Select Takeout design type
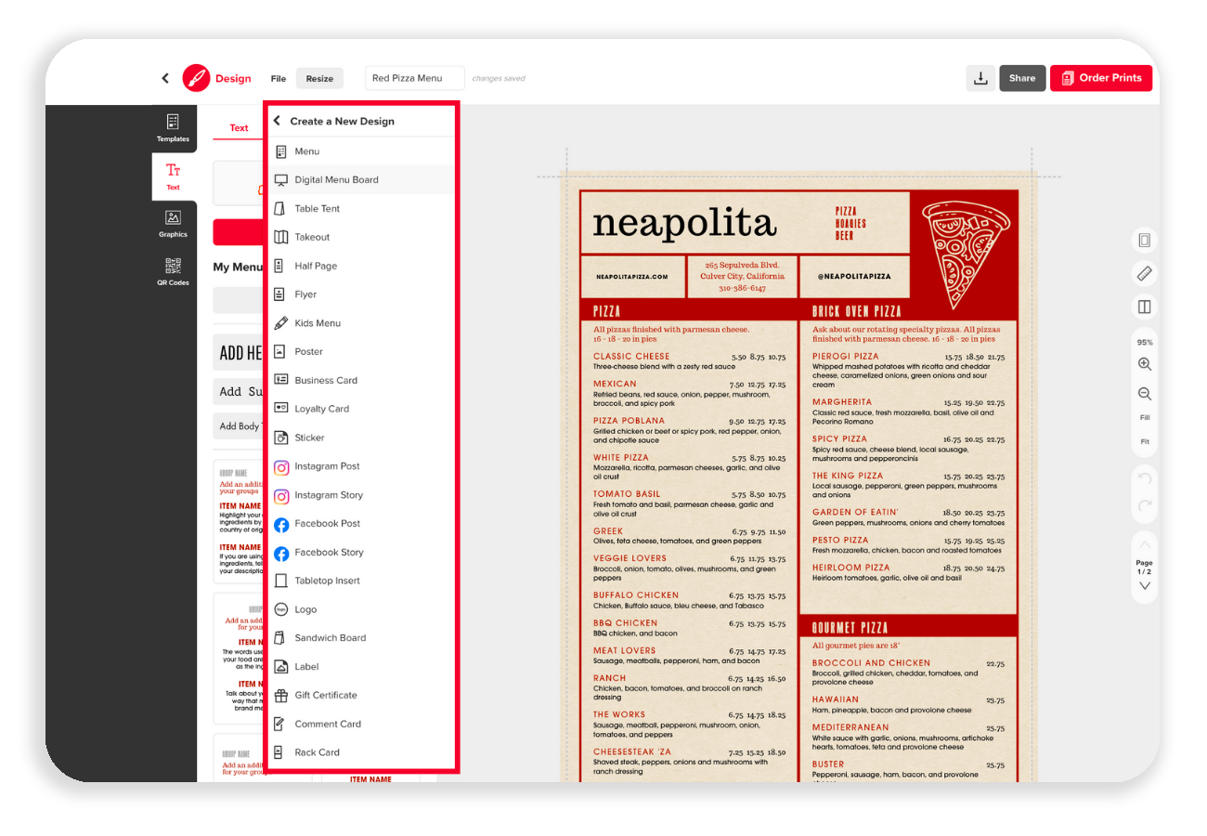This screenshot has width=1207, height=836. 362,237
